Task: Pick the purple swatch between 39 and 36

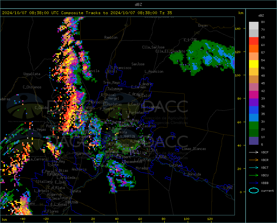Action: pos(254,102)
